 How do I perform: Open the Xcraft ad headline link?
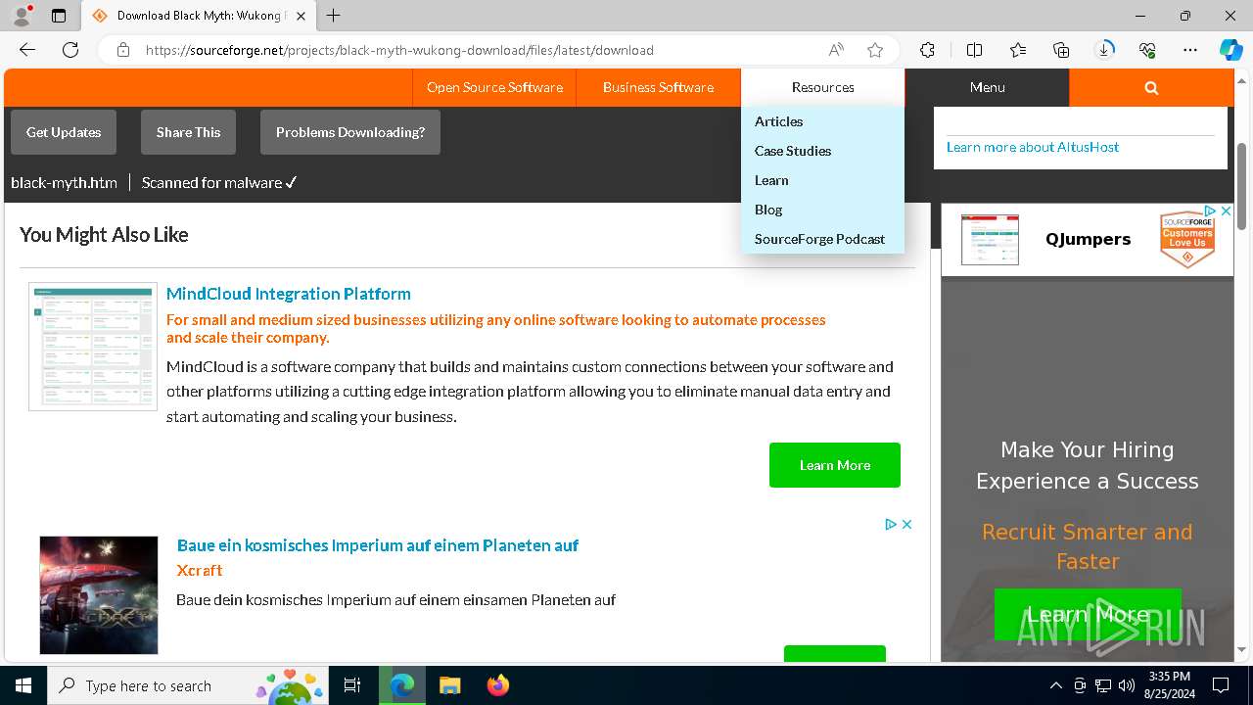coord(378,545)
